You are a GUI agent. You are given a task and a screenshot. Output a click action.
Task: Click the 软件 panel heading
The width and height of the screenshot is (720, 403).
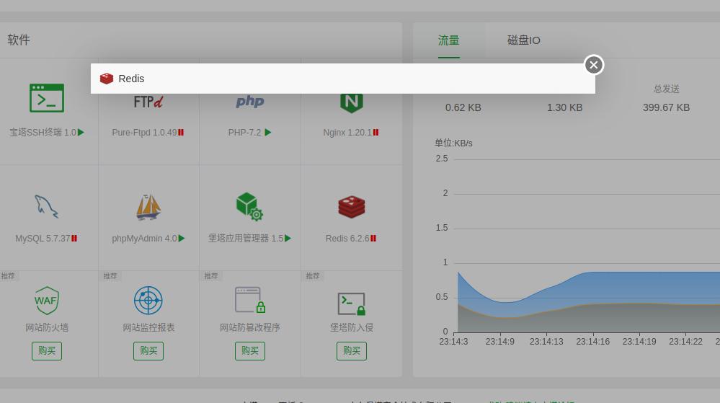[x=19, y=40]
